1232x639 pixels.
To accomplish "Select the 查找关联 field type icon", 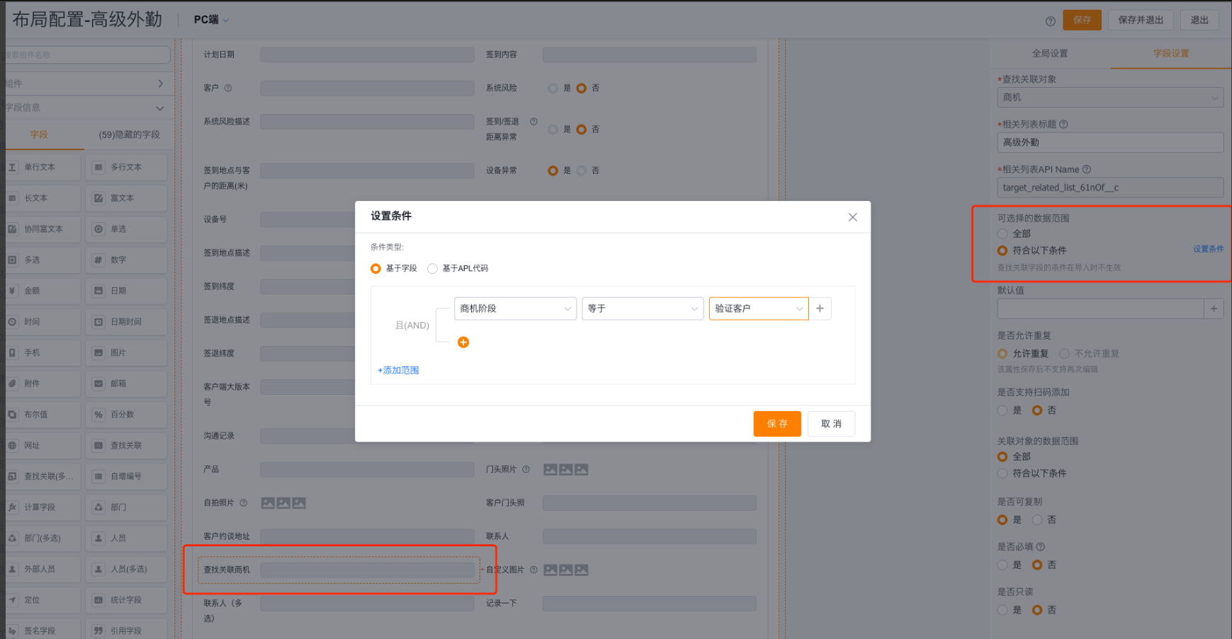I will click(x=126, y=445).
